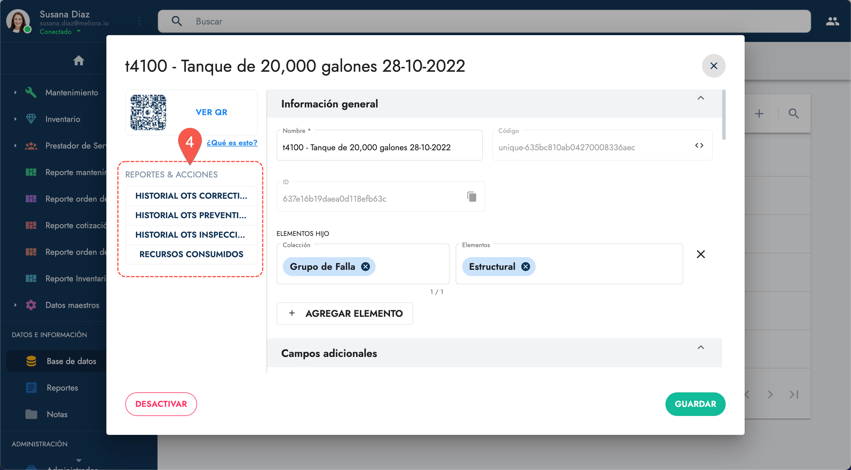The width and height of the screenshot is (851, 470).
Task: Collapse the Información general section
Action: click(x=701, y=98)
